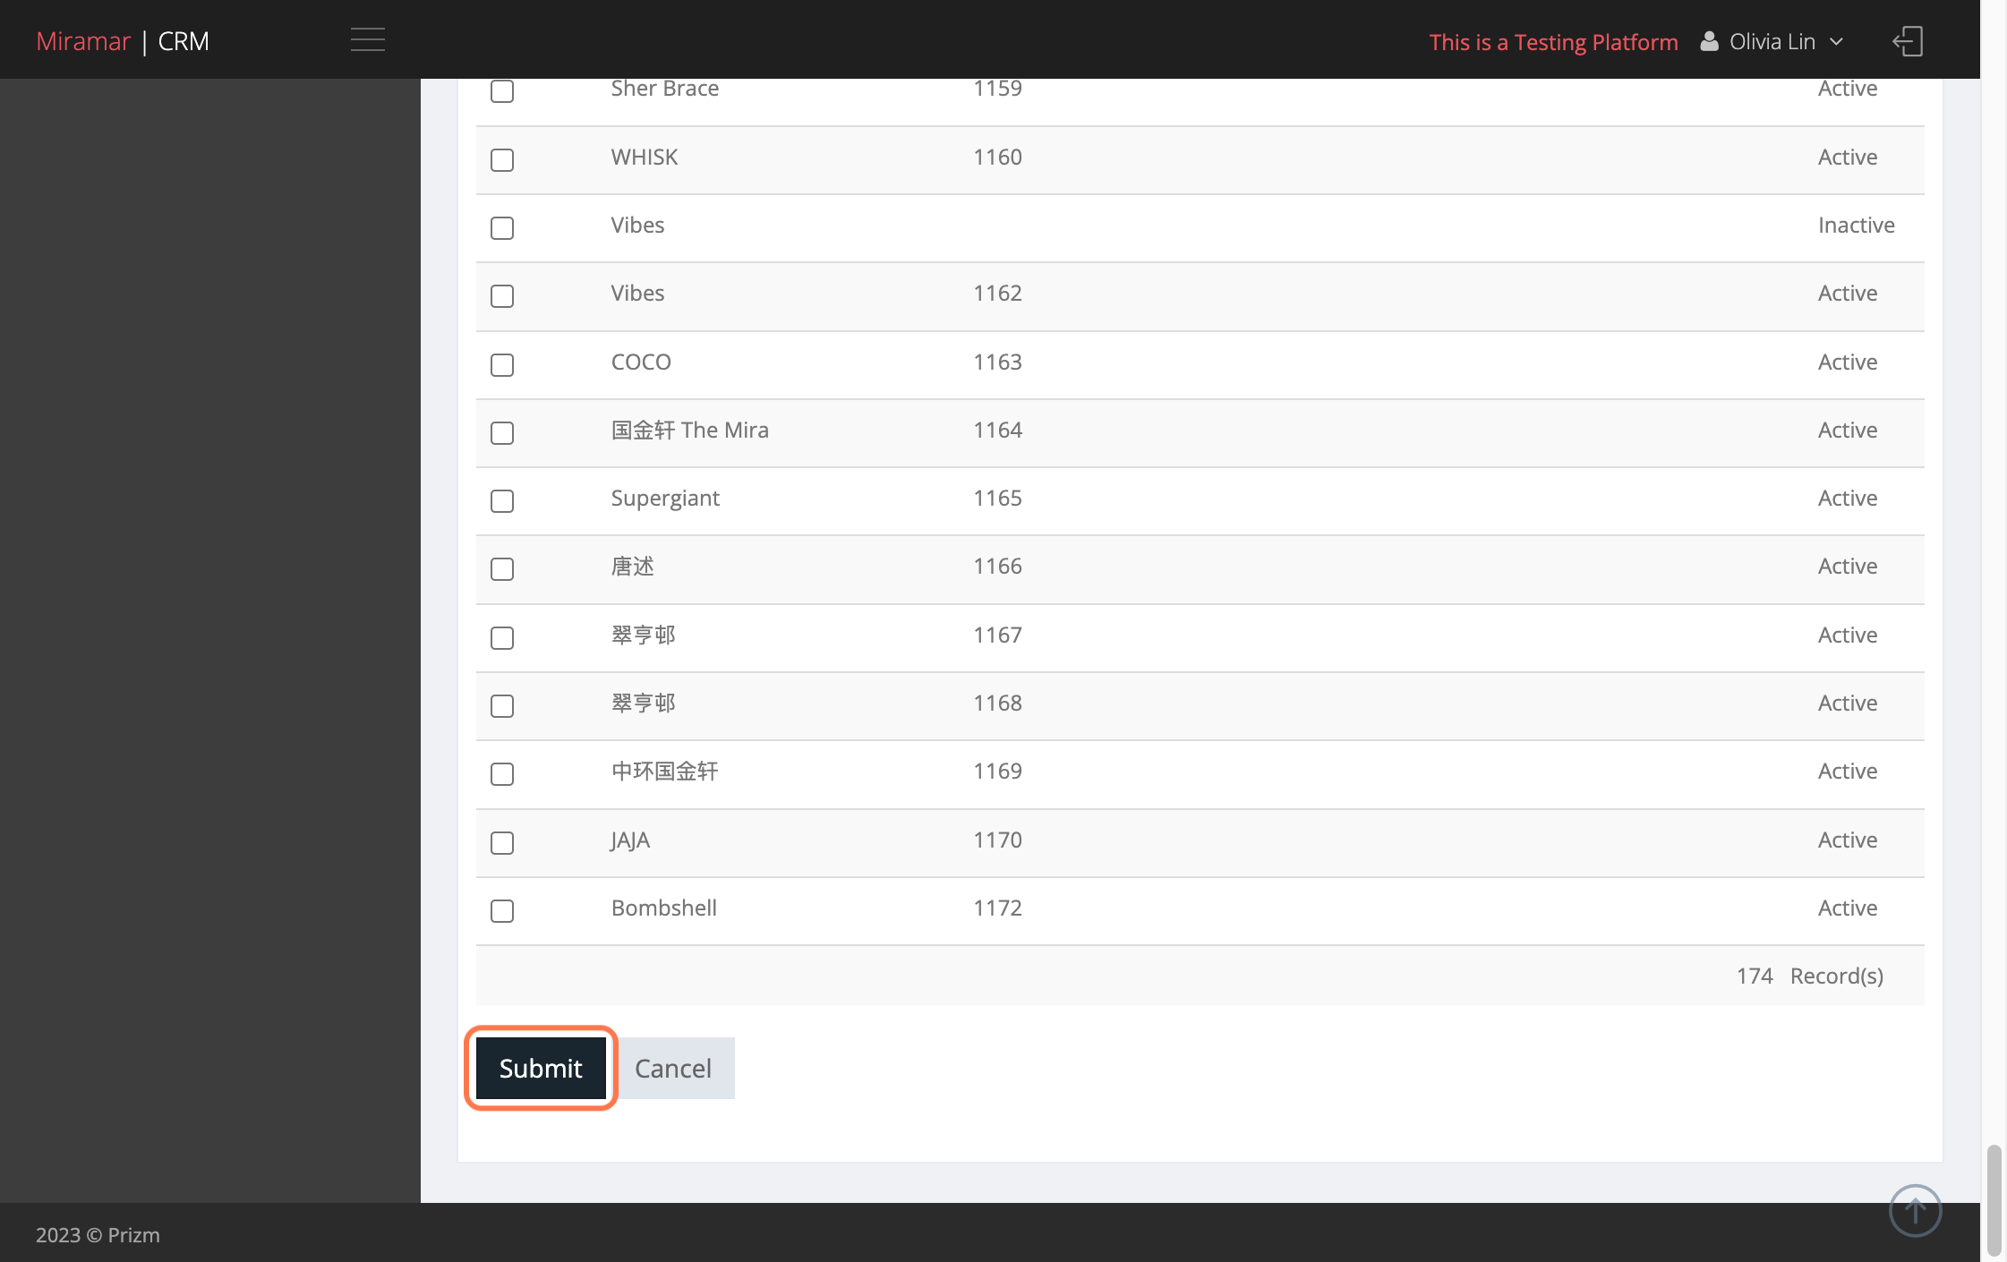Viewport: 2007px width, 1262px height.
Task: Click the logout icon in header
Action: [x=1908, y=41]
